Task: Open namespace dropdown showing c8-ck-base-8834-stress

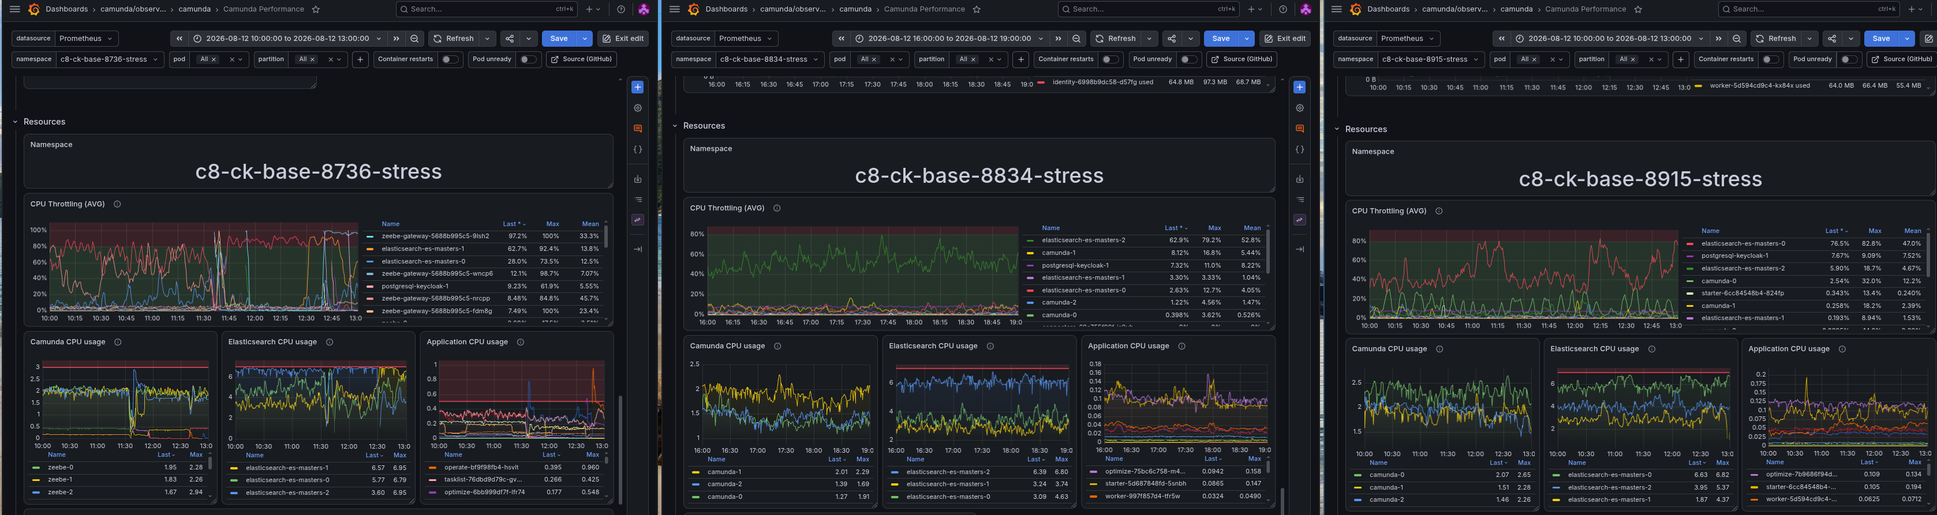Action: click(x=769, y=59)
